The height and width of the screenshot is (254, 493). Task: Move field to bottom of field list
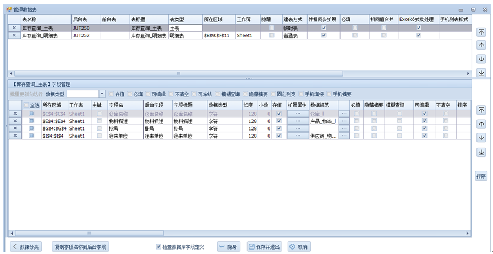(481, 151)
